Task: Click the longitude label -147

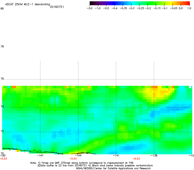Action: 40,156
